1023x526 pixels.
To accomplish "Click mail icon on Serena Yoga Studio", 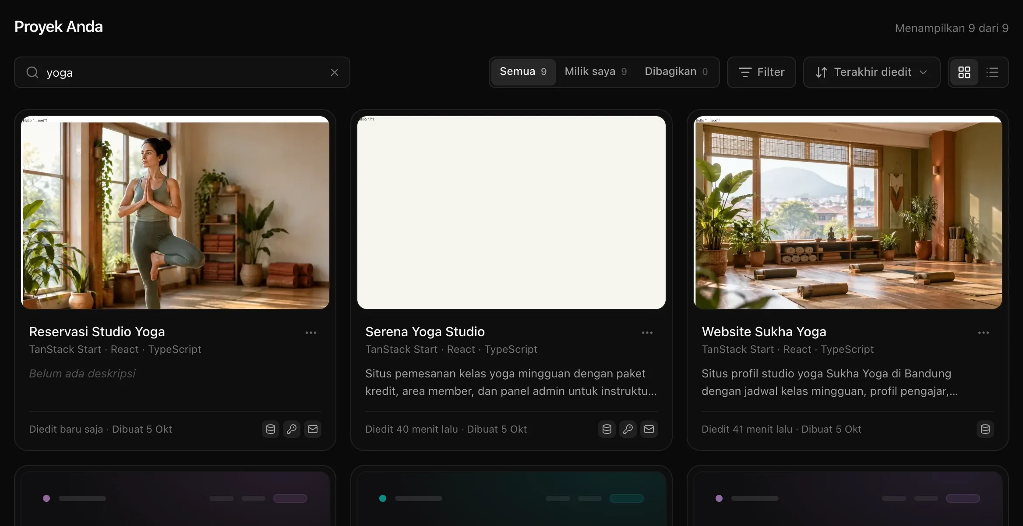I will click(x=649, y=429).
